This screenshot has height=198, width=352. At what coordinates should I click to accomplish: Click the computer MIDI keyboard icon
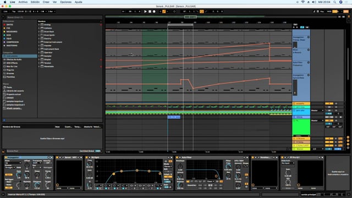tap(318, 12)
